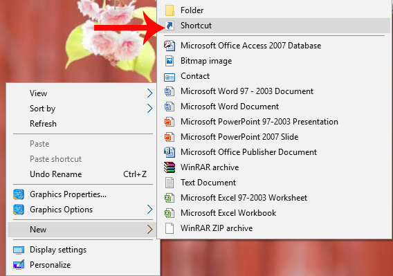Create a new Folder
393x276 pixels.
(x=274, y=10)
